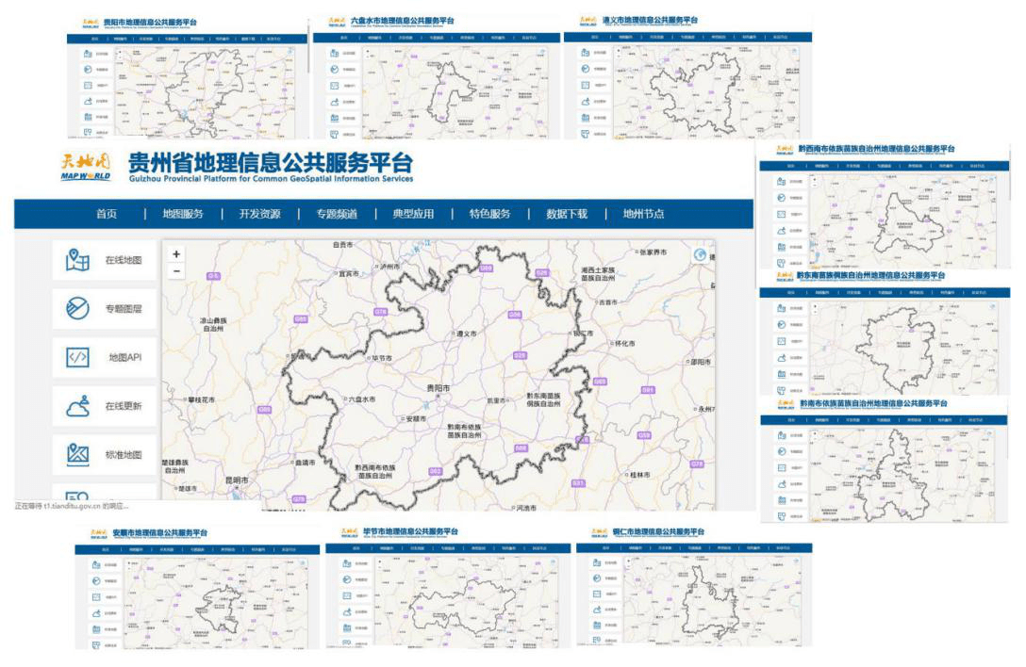
Task: Click 天地图 logo in 毕节市 platform header
Action: click(350, 532)
